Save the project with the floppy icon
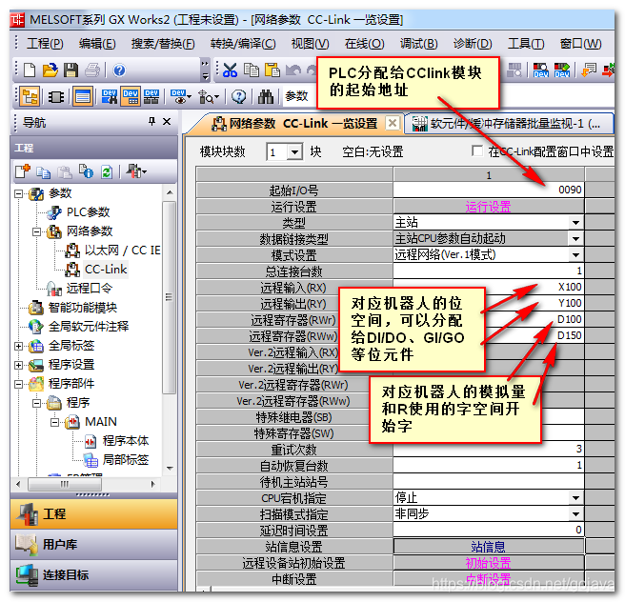Image resolution: width=625 pixels, height=602 pixels. [71, 70]
